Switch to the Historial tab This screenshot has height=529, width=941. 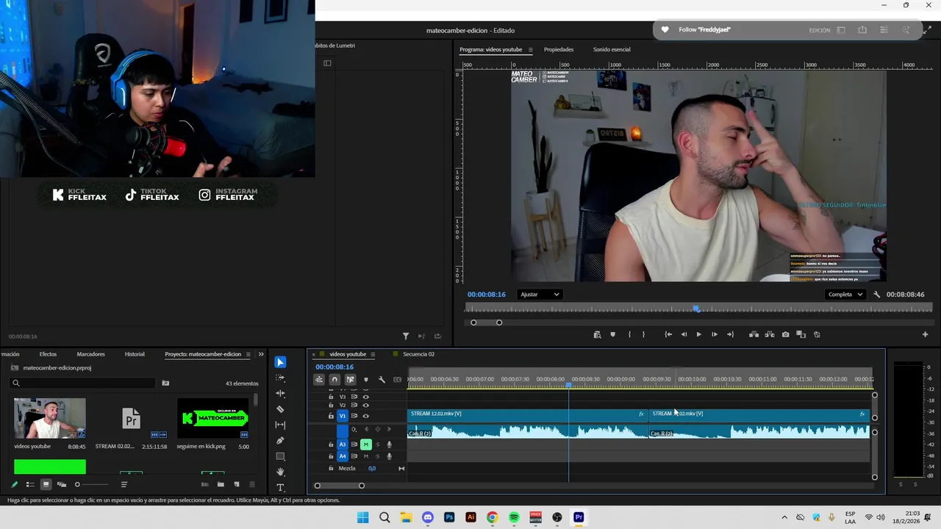tap(135, 354)
